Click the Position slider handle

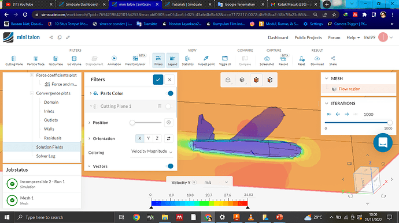pyautogui.click(x=132, y=123)
